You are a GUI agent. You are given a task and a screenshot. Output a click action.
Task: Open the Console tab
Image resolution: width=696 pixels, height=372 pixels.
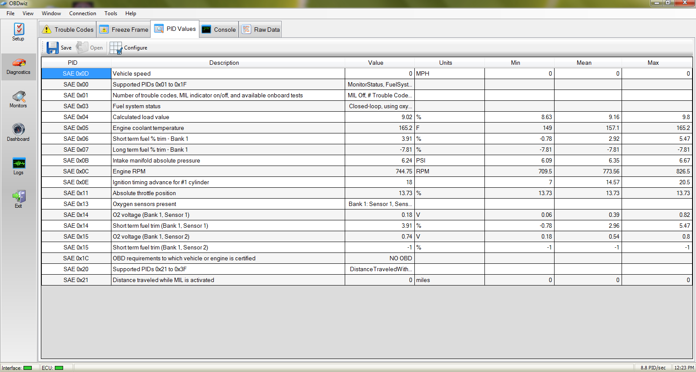tap(219, 30)
